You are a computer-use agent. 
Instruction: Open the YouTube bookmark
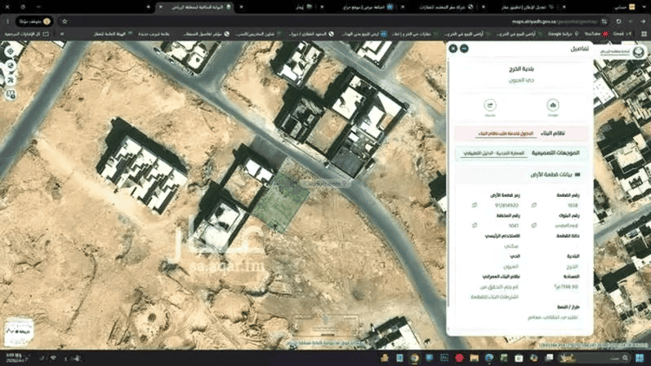596,34
